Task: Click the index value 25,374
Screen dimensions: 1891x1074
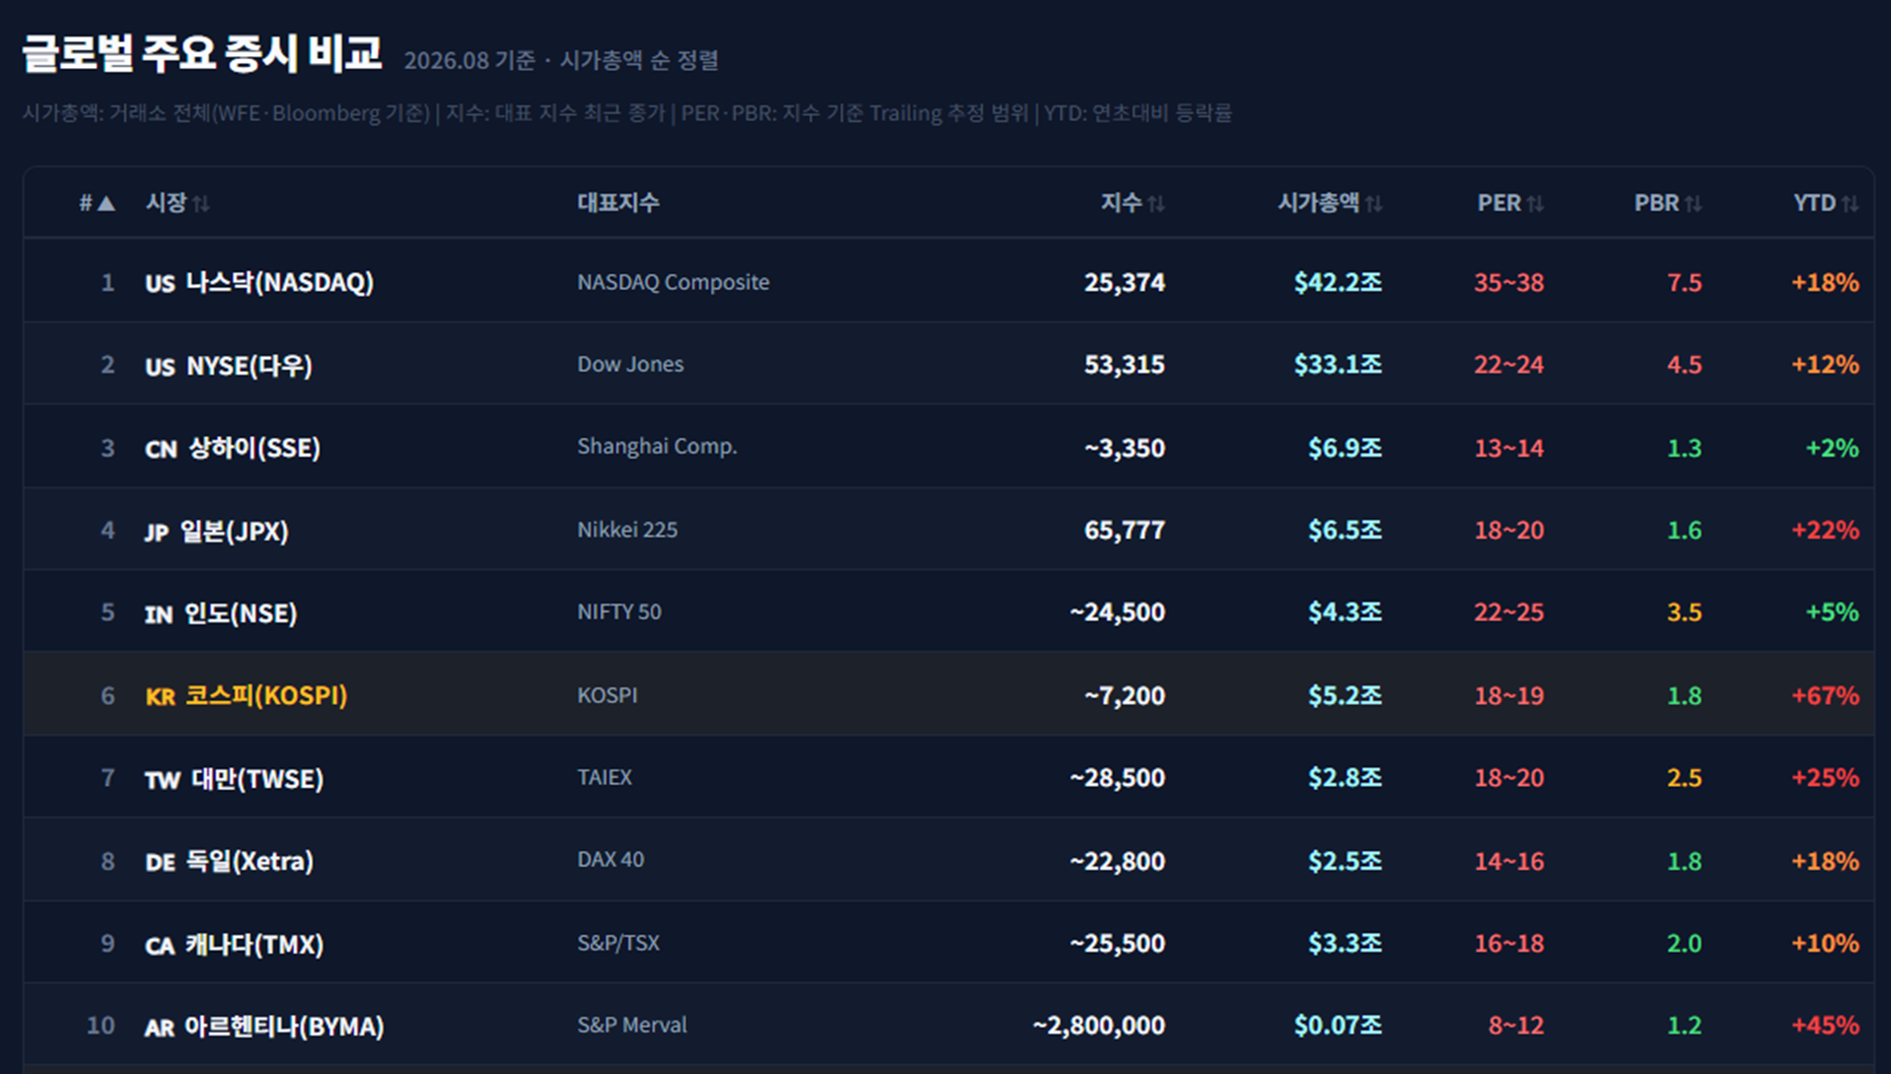Action: coord(1125,283)
